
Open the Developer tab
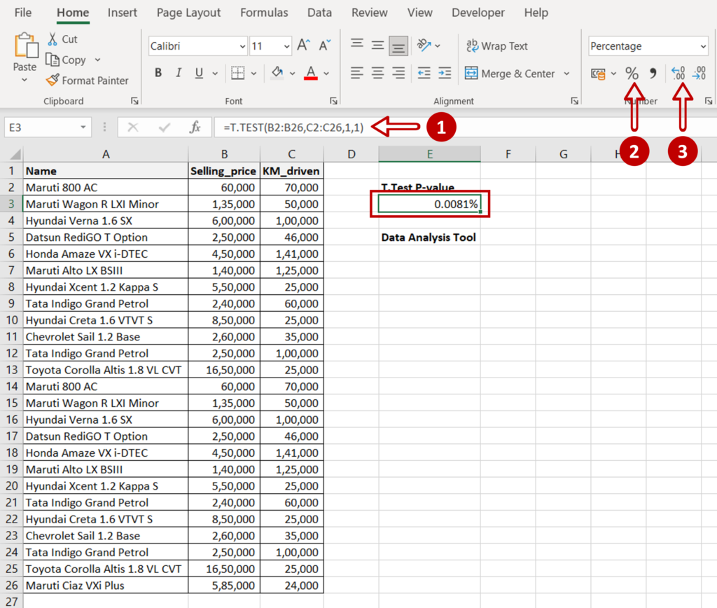tap(478, 12)
